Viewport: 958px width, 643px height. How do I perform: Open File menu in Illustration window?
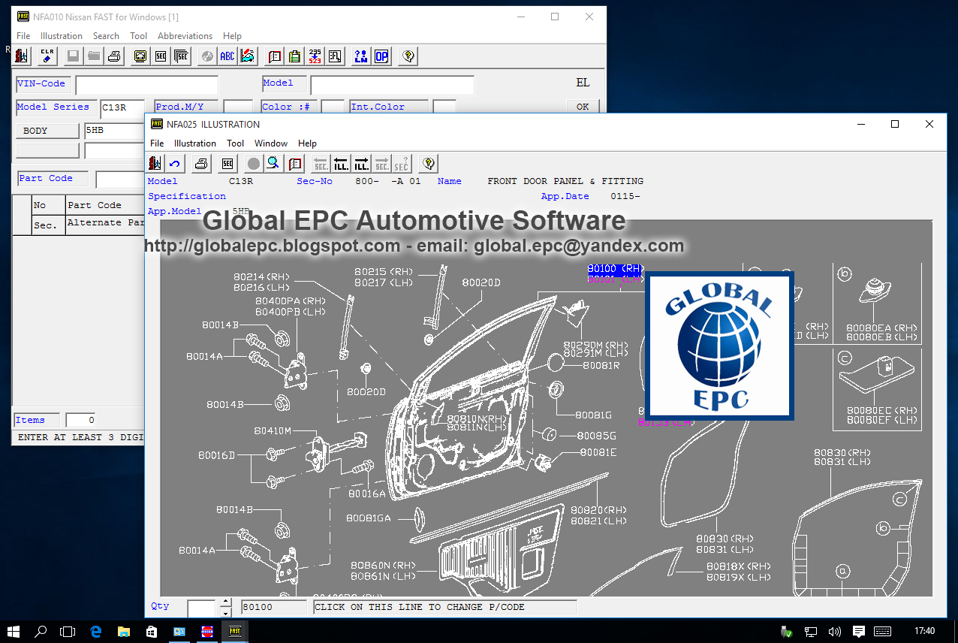157,143
